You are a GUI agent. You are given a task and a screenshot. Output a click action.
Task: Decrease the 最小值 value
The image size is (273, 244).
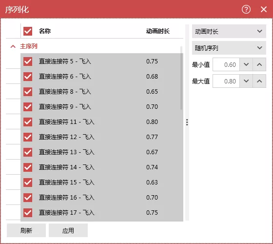coord(246,64)
